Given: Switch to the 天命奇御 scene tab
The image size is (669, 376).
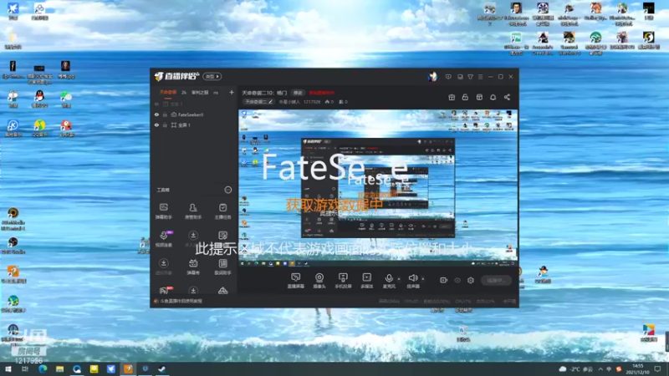Looking at the screenshot, I should [x=168, y=92].
